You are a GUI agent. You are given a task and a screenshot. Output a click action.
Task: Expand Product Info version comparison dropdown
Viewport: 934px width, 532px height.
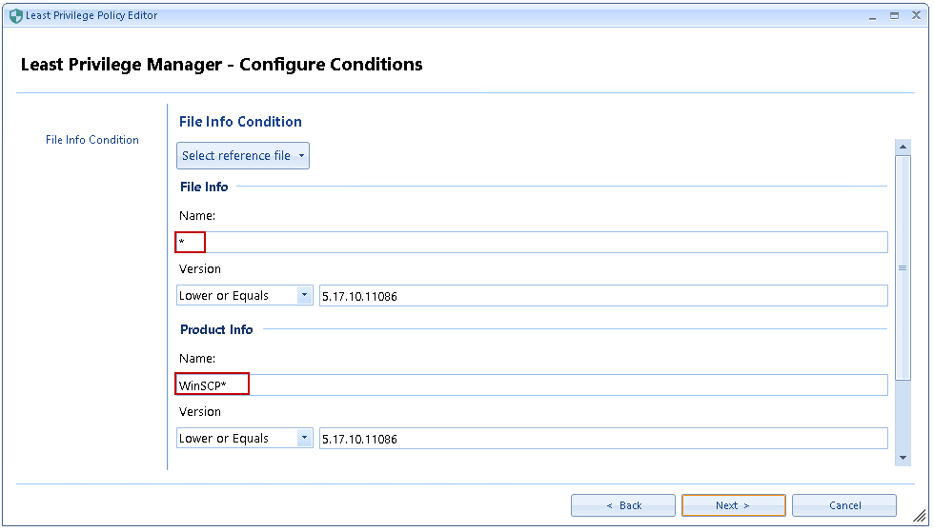click(x=305, y=438)
